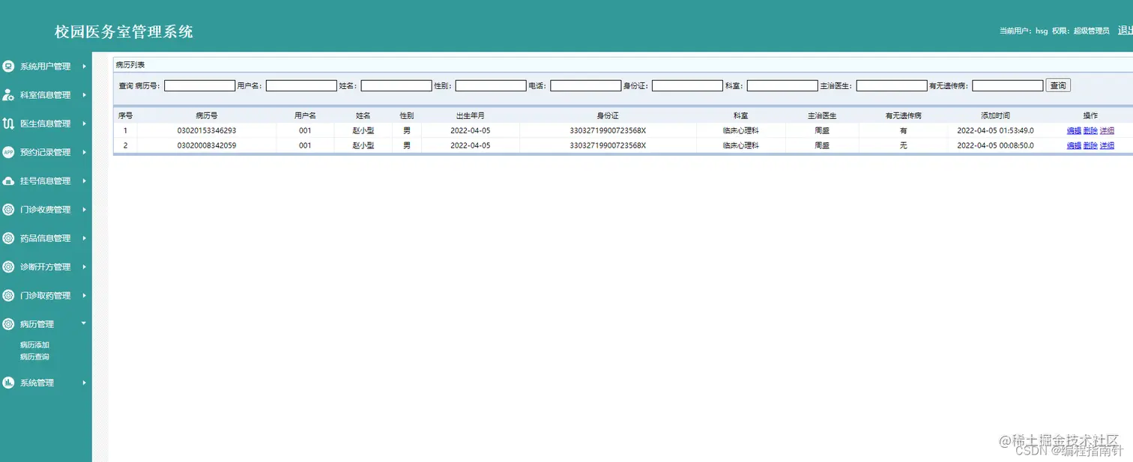1133x462 pixels.
Task: View details of record 03020008342059
Action: tap(1107, 146)
